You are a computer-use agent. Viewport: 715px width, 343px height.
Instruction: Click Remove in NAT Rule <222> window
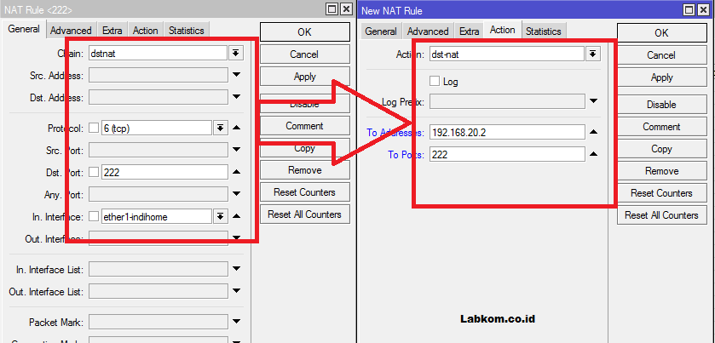[x=304, y=170]
